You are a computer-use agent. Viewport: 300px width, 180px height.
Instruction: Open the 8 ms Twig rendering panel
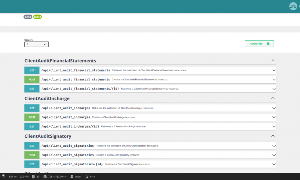pos(87,176)
